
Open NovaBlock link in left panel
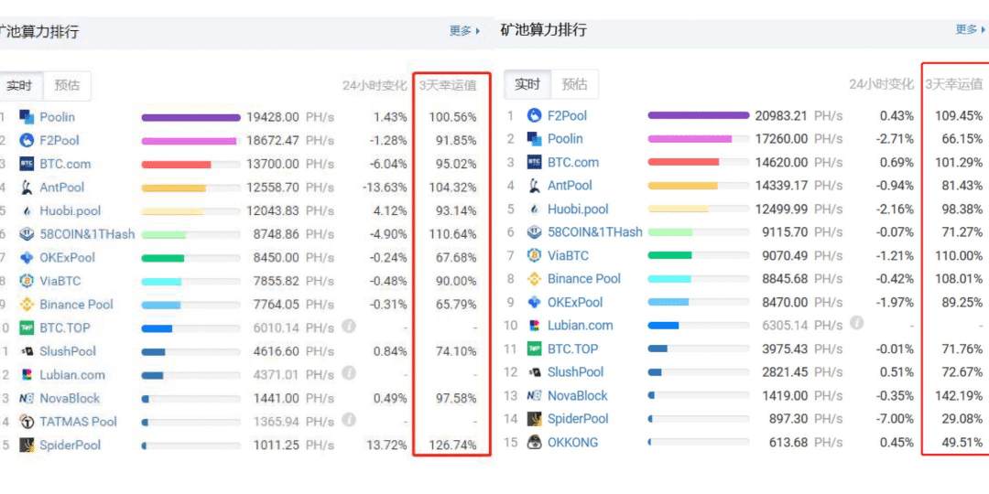(70, 398)
